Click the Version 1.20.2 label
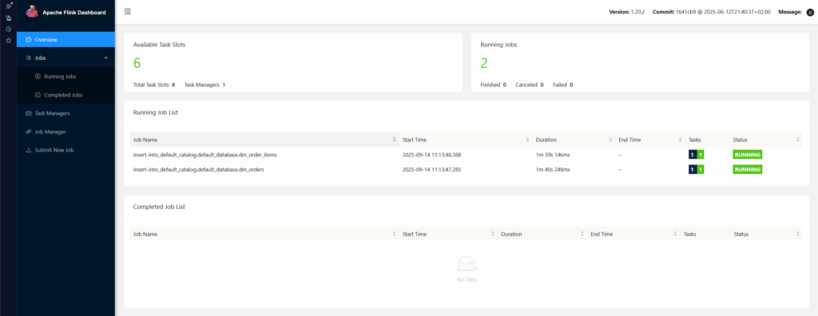This screenshot has height=316, width=818. pos(627,11)
